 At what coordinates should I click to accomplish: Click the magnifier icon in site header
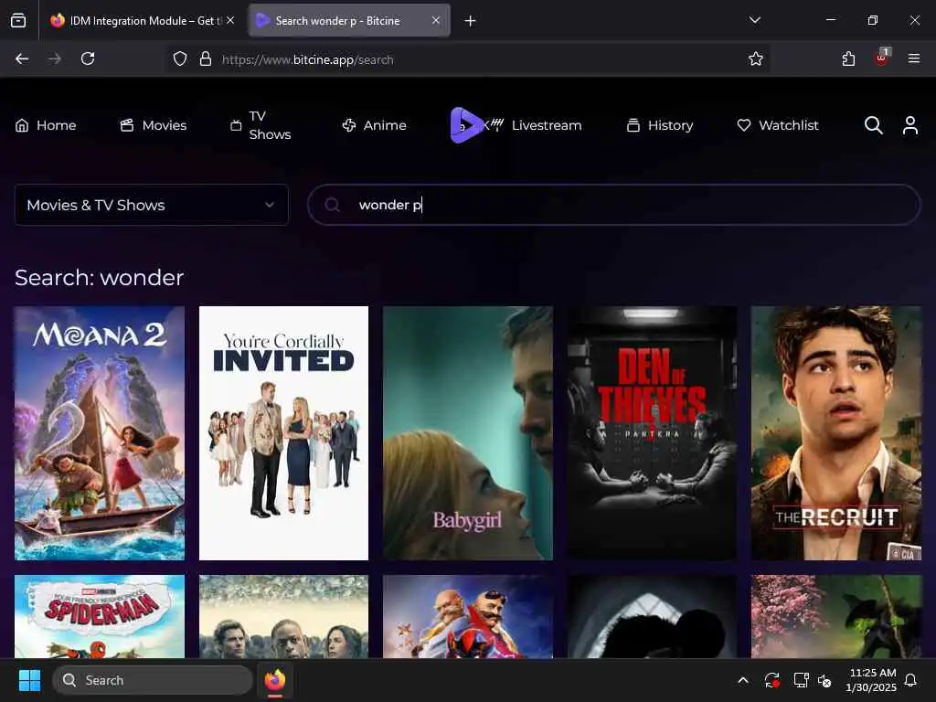coord(873,124)
